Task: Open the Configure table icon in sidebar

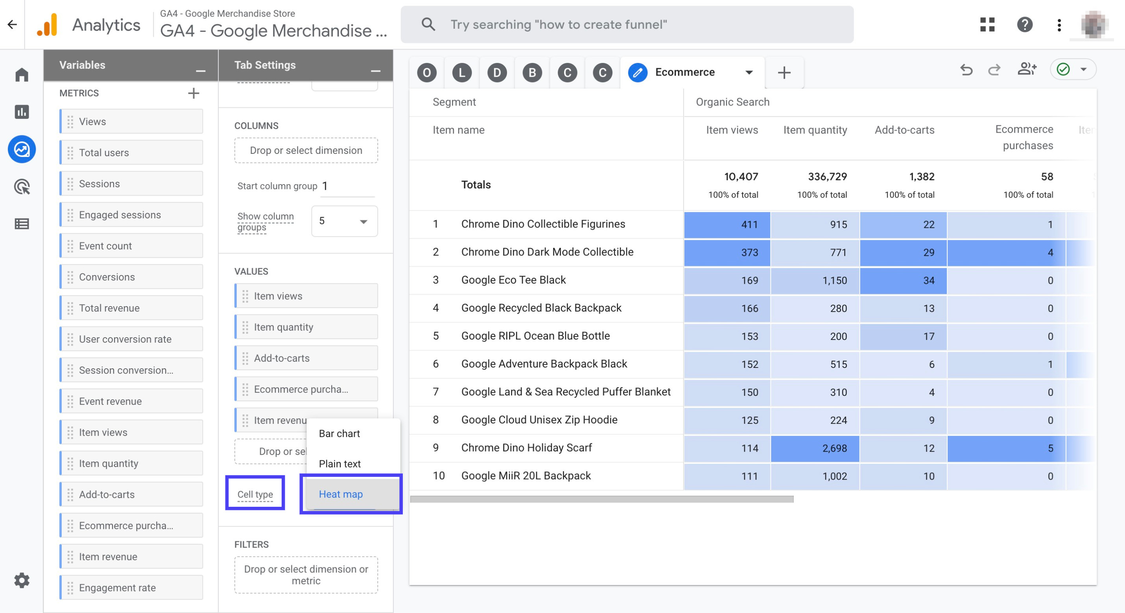Action: point(22,224)
